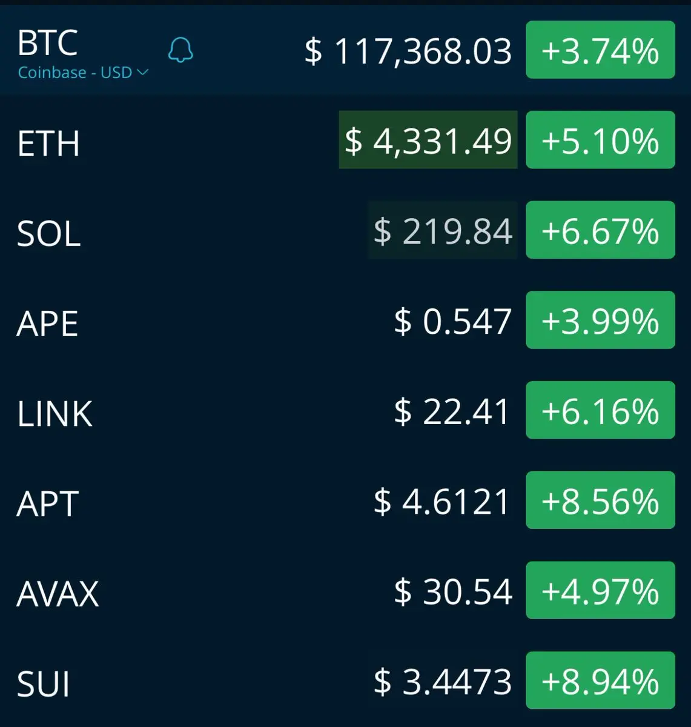Click the highlighted ETH price $ 4,331.49
This screenshot has height=727, width=691.
[x=428, y=140]
